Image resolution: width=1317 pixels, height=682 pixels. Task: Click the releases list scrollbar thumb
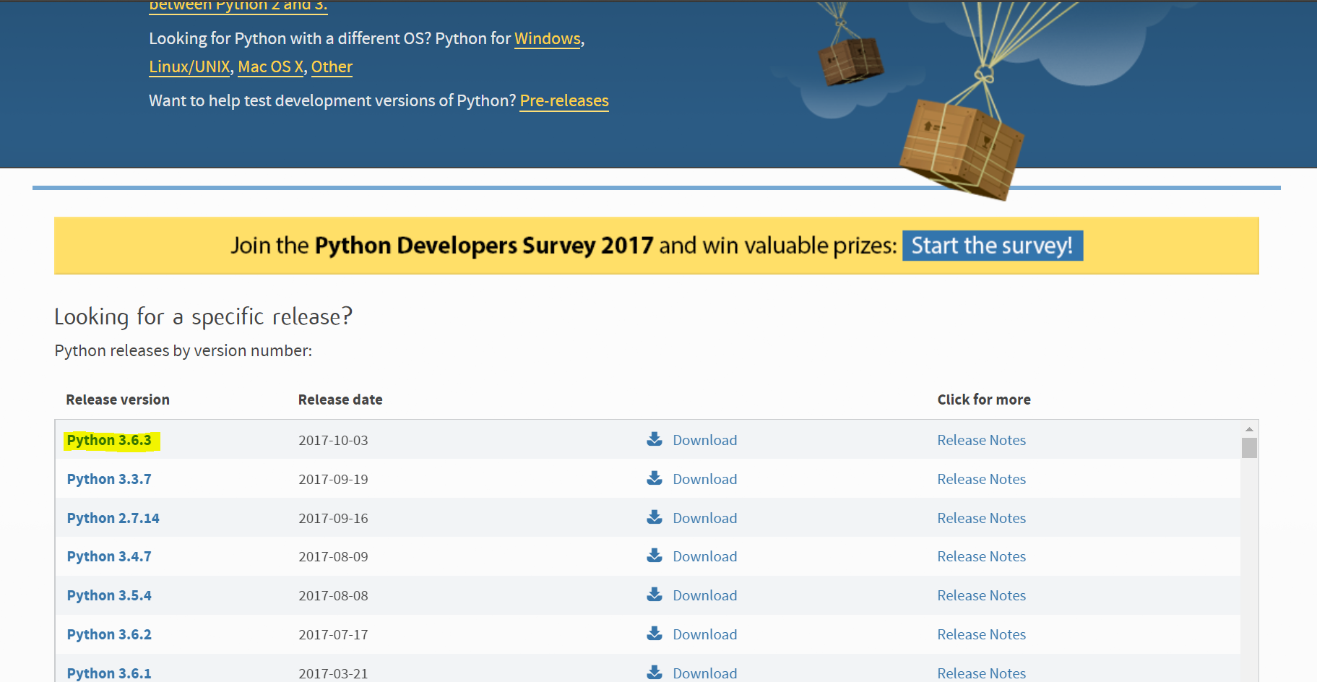pos(1249,448)
